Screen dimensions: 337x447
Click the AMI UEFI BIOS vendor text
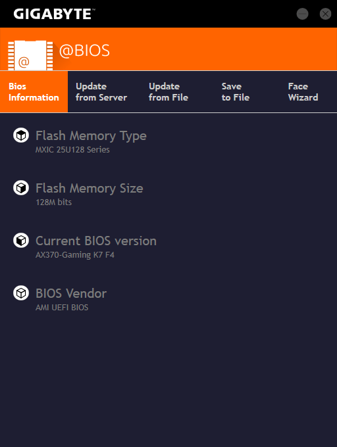(62, 308)
